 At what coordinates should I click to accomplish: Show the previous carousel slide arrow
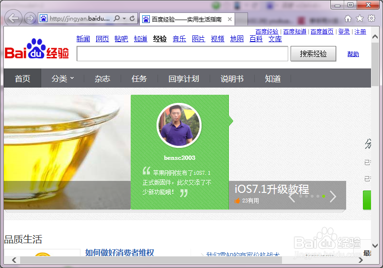[292, 196]
